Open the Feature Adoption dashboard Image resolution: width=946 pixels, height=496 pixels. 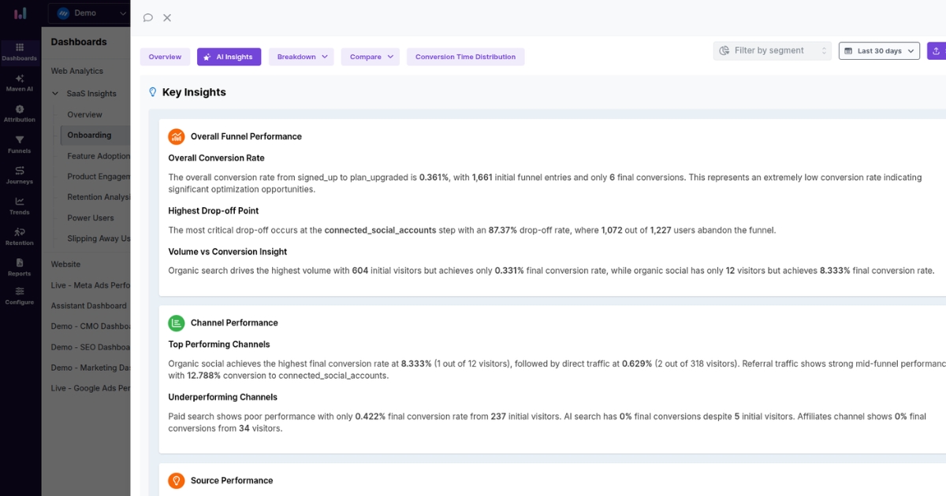pyautogui.click(x=99, y=156)
